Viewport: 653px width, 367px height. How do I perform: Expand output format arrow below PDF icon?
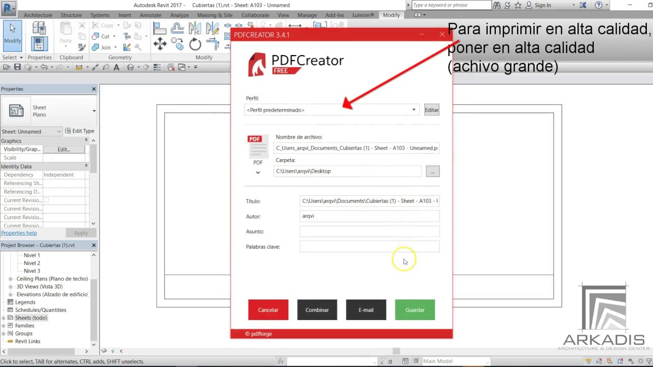[258, 172]
